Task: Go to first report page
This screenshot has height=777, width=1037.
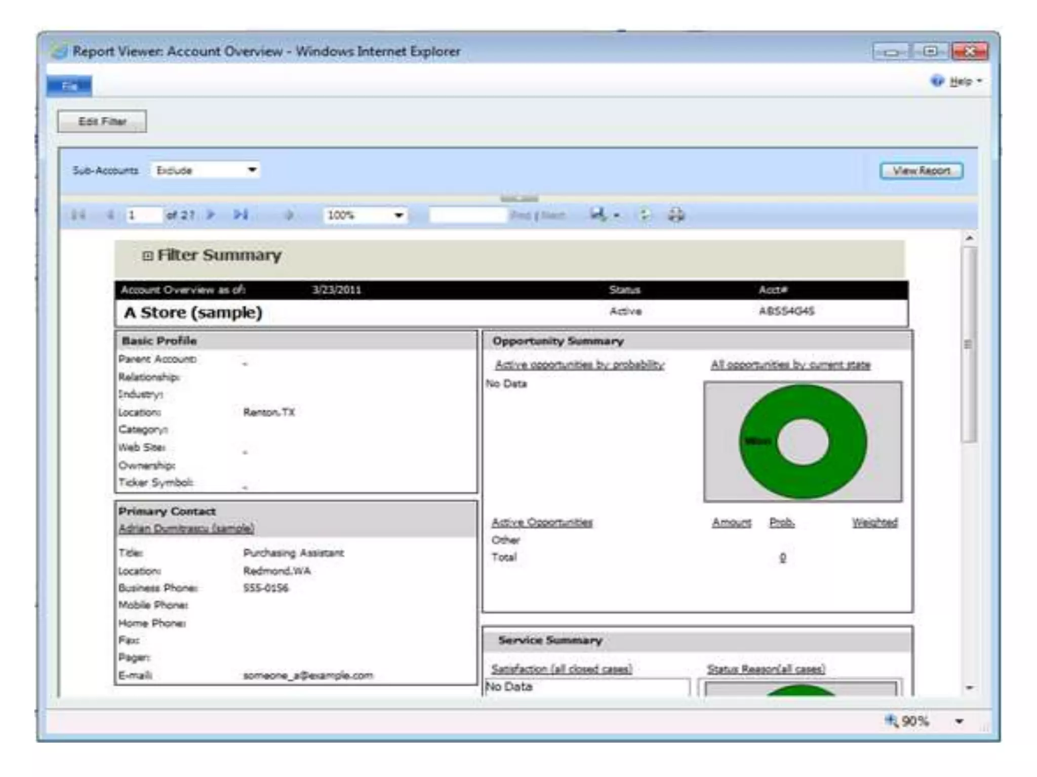Action: [78, 215]
